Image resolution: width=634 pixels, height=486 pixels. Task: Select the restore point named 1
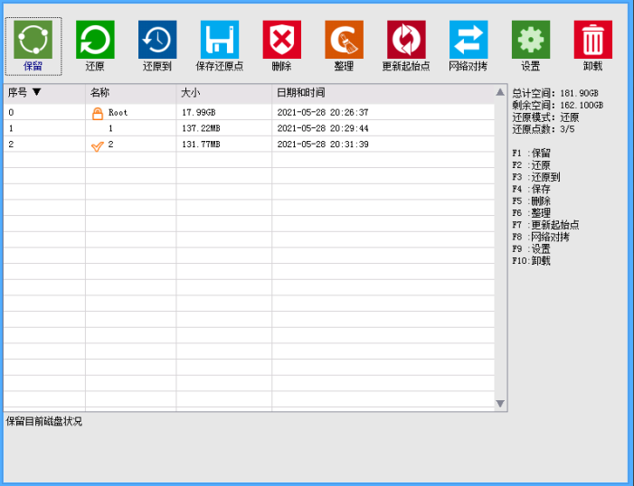coord(110,128)
